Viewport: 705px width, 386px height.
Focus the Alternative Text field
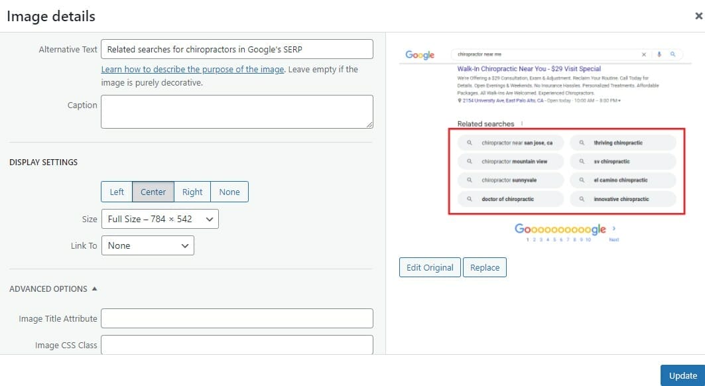pyautogui.click(x=237, y=49)
